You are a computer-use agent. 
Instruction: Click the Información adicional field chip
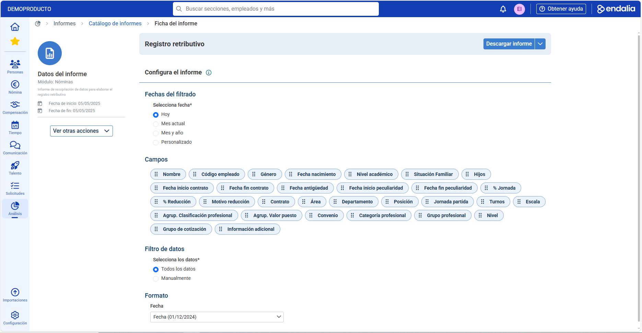pyautogui.click(x=247, y=229)
